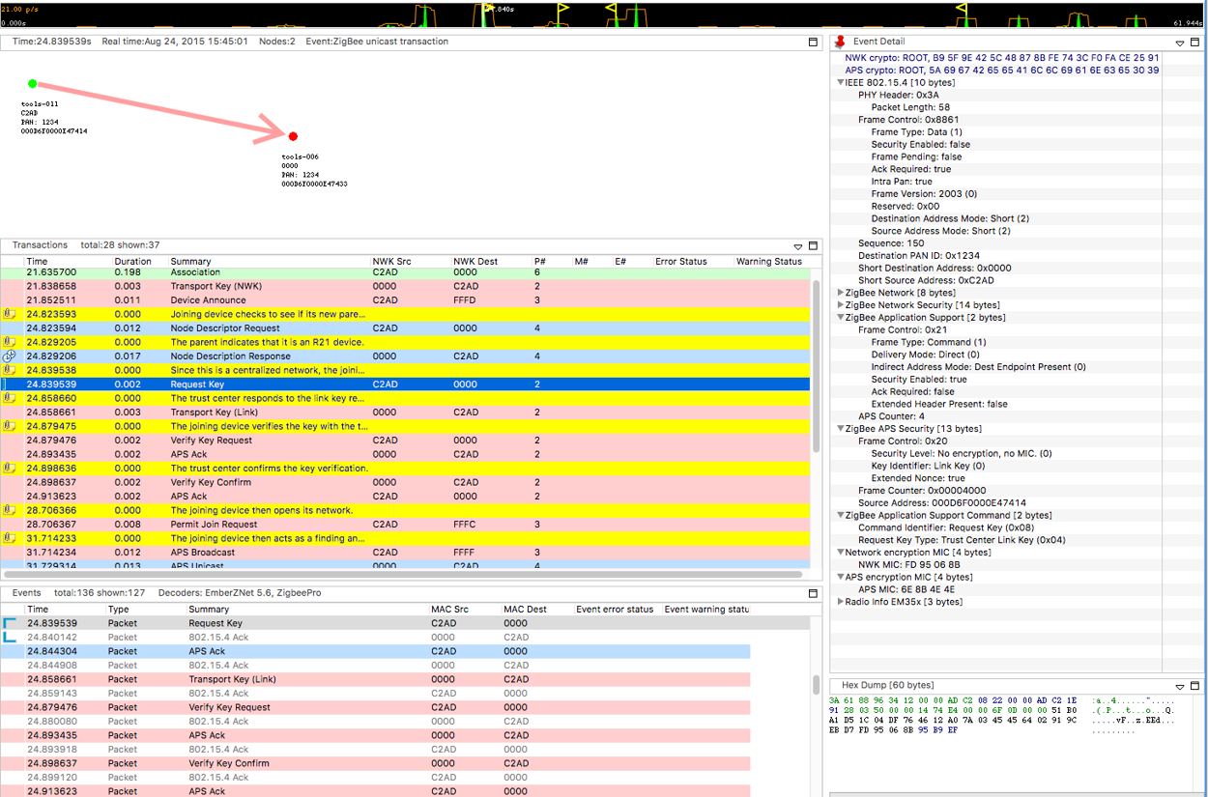Open the Transactions panel view menu arrow
The image size is (1208, 797).
797,247
